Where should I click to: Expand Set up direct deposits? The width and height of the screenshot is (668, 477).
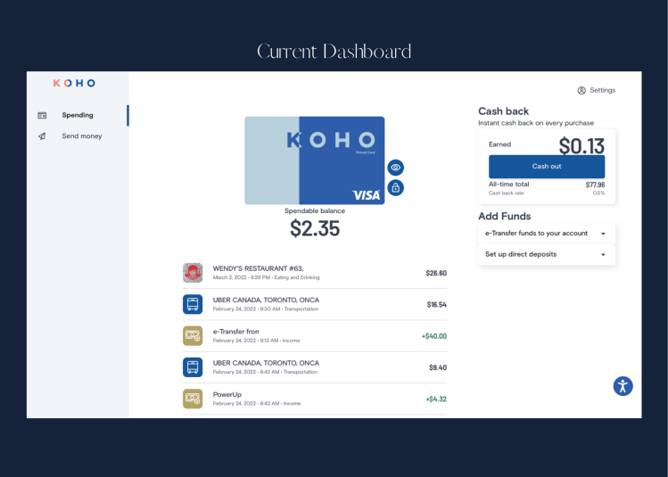(x=546, y=255)
